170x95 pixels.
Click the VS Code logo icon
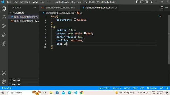click(x=2, y=2)
